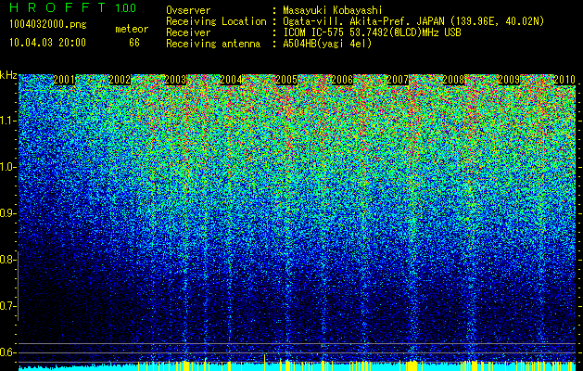This screenshot has width=583, height=371.
Task: Click the observer name Masayuki Kobayashi
Action: pos(333,10)
